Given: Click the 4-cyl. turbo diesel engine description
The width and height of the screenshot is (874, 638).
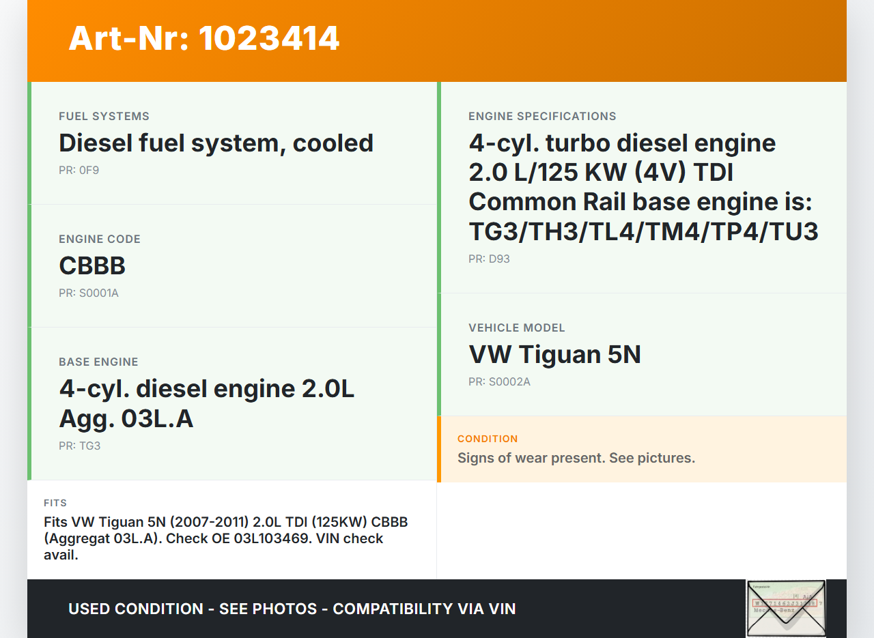Looking at the screenshot, I should coord(643,188).
